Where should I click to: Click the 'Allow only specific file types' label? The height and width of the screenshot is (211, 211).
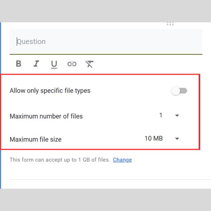(x=50, y=91)
